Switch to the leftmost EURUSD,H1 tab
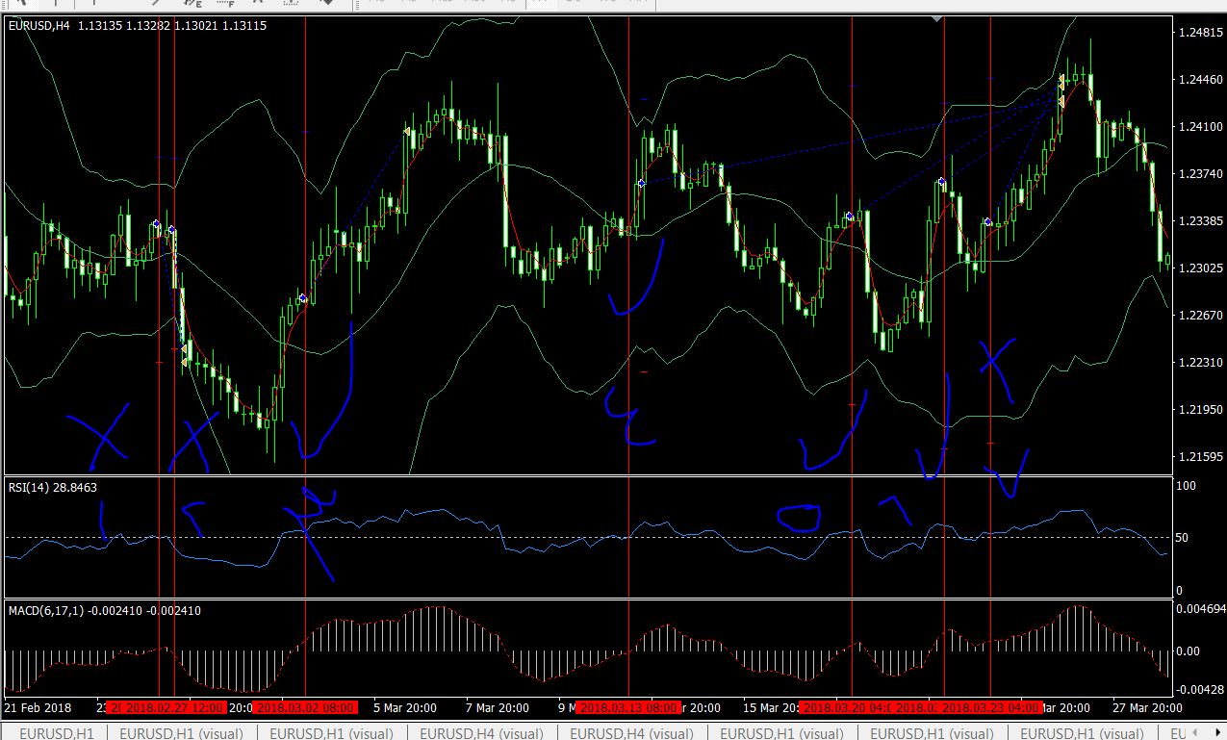 pos(57,733)
